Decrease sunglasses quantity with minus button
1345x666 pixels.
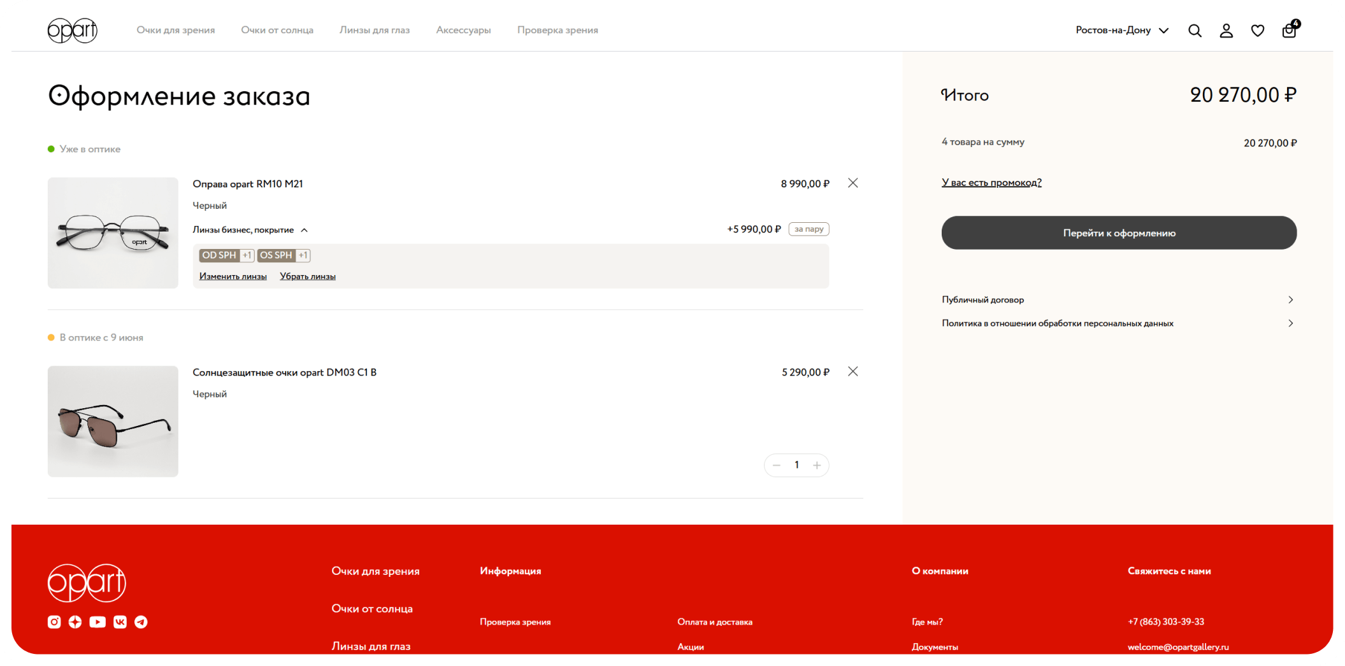coord(776,465)
